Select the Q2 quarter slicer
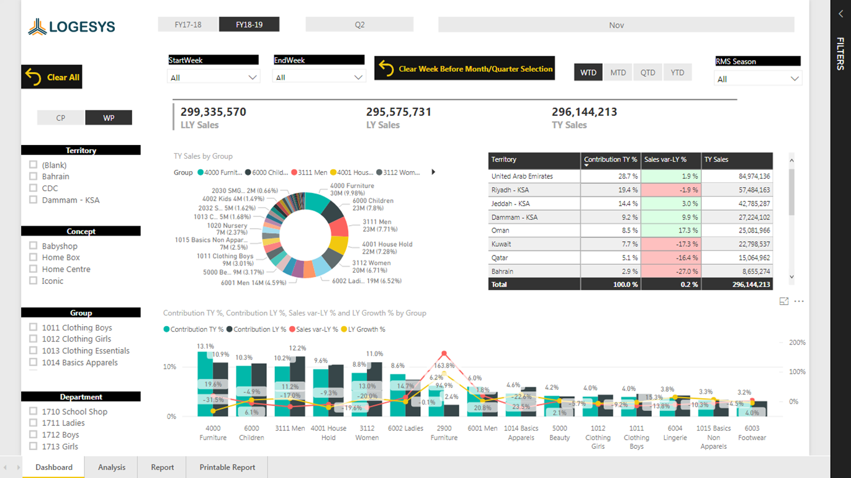The image size is (851, 478). pos(359,25)
